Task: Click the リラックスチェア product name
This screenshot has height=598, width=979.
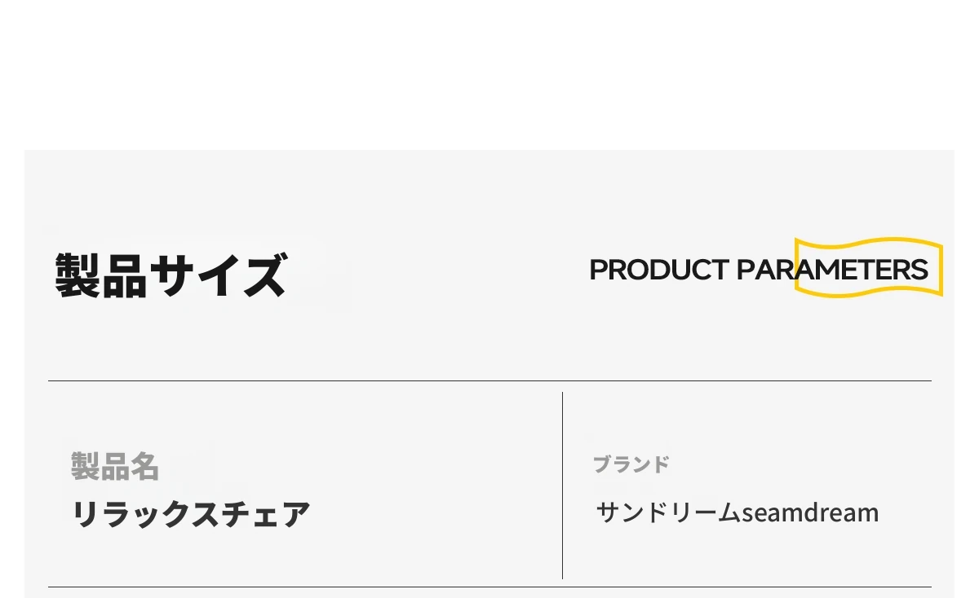Action: 192,515
